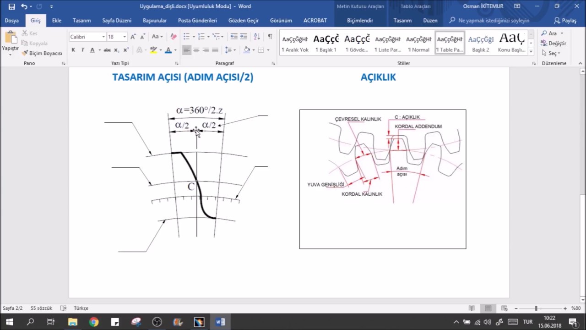Image resolution: width=586 pixels, height=330 pixels.
Task: Switch to the Ekle ribbon tab
Action: tap(57, 21)
